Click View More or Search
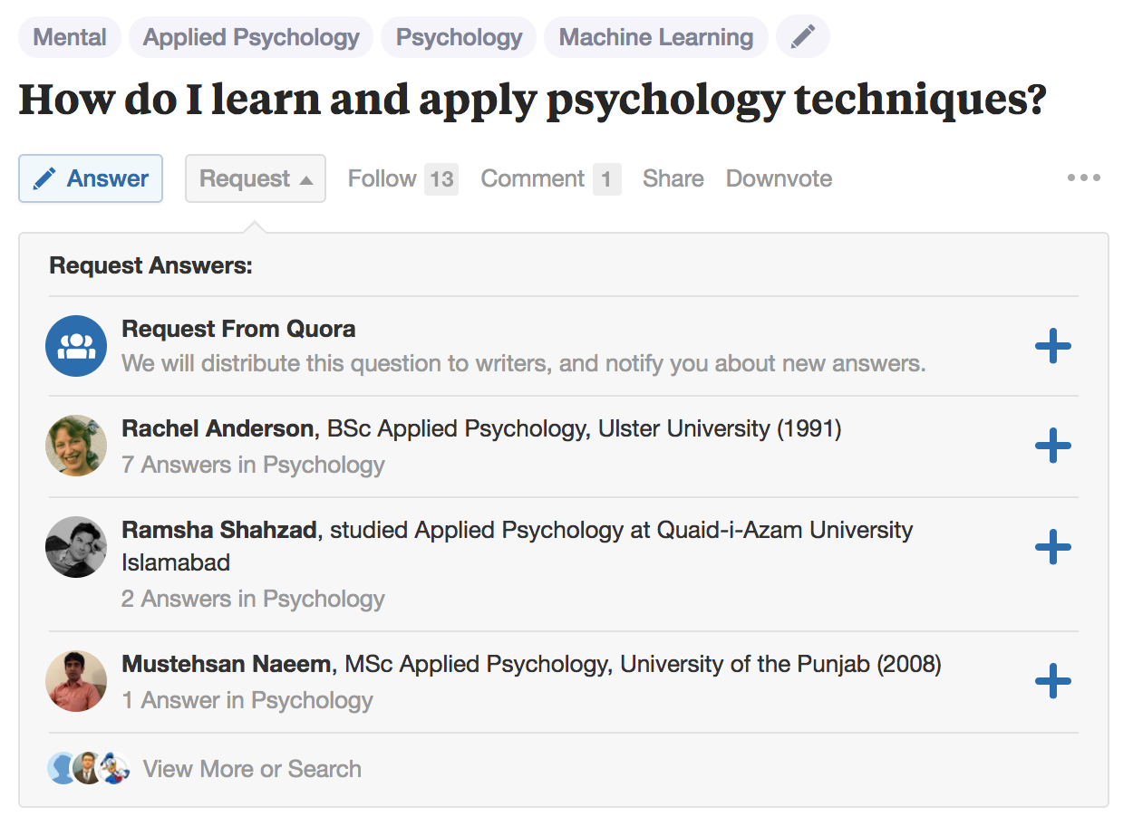This screenshot has height=826, width=1133. click(252, 769)
